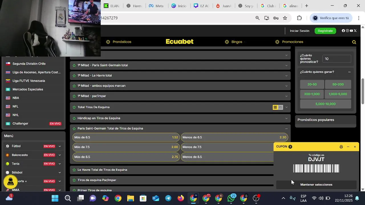
Task: Open a new browser tab
Action: [307, 6]
